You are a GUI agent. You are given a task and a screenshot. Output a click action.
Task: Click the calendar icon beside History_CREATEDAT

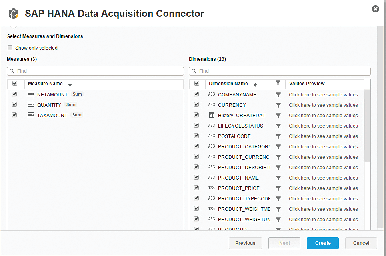[212, 115]
